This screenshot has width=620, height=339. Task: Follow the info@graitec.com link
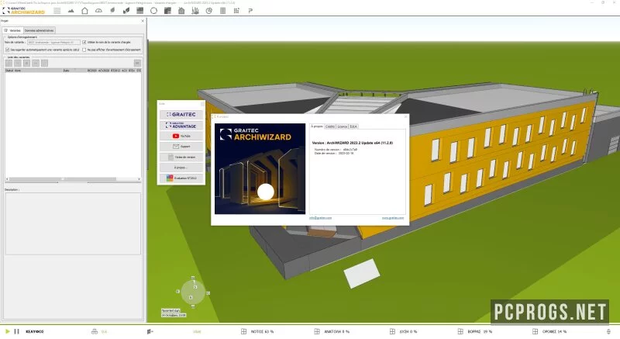coord(320,218)
